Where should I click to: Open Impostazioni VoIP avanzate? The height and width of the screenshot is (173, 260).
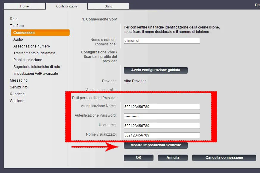pos(35,74)
